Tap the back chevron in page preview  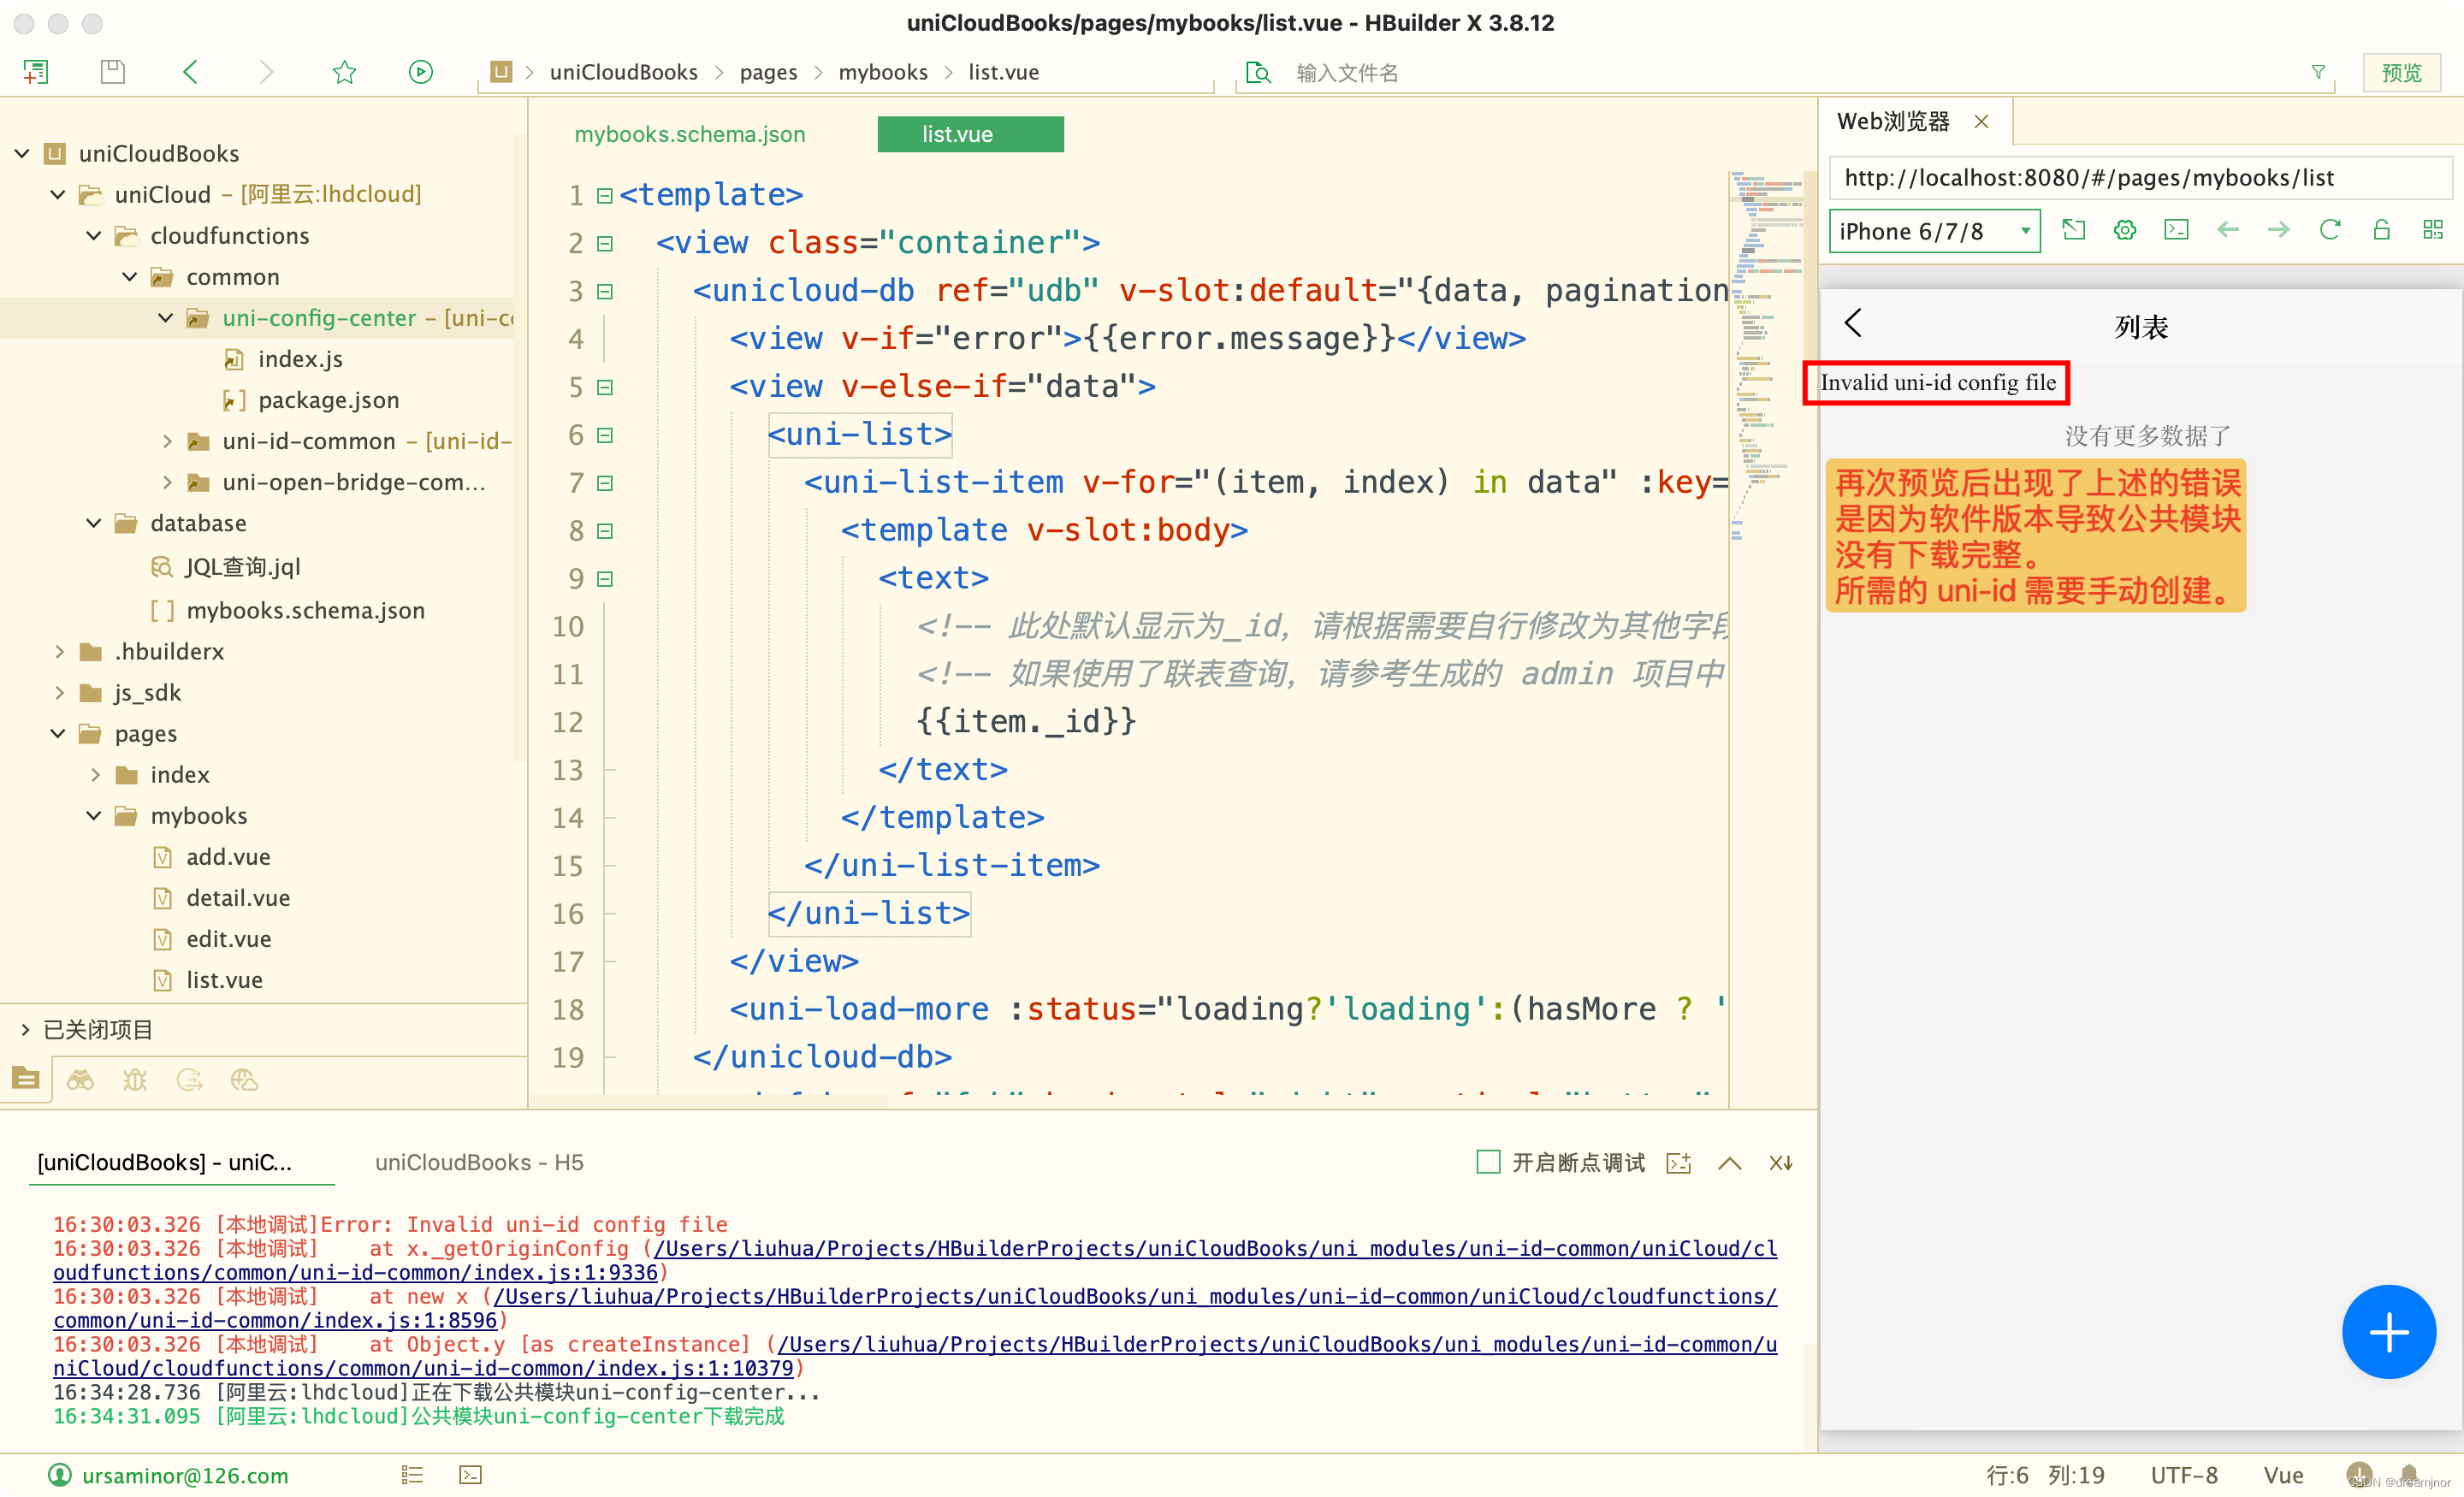coord(1853,323)
